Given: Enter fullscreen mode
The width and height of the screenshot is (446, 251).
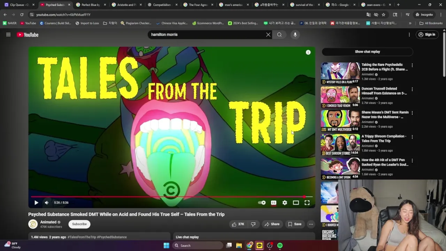Looking at the screenshot, I should coord(307,203).
